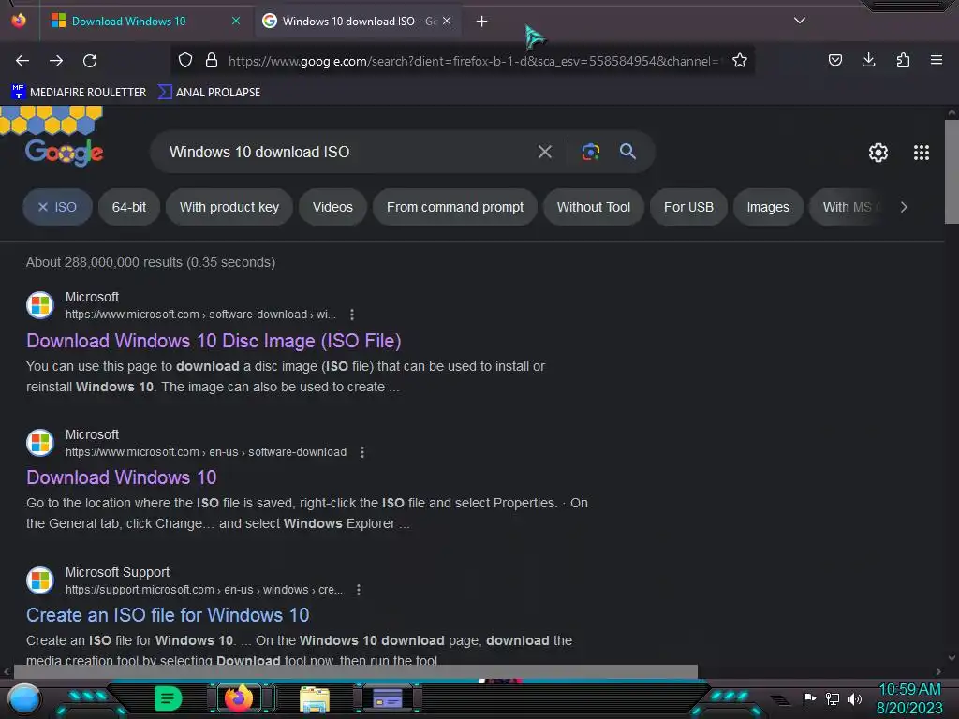Reload the current page
The height and width of the screenshot is (719, 959).
pyautogui.click(x=90, y=61)
